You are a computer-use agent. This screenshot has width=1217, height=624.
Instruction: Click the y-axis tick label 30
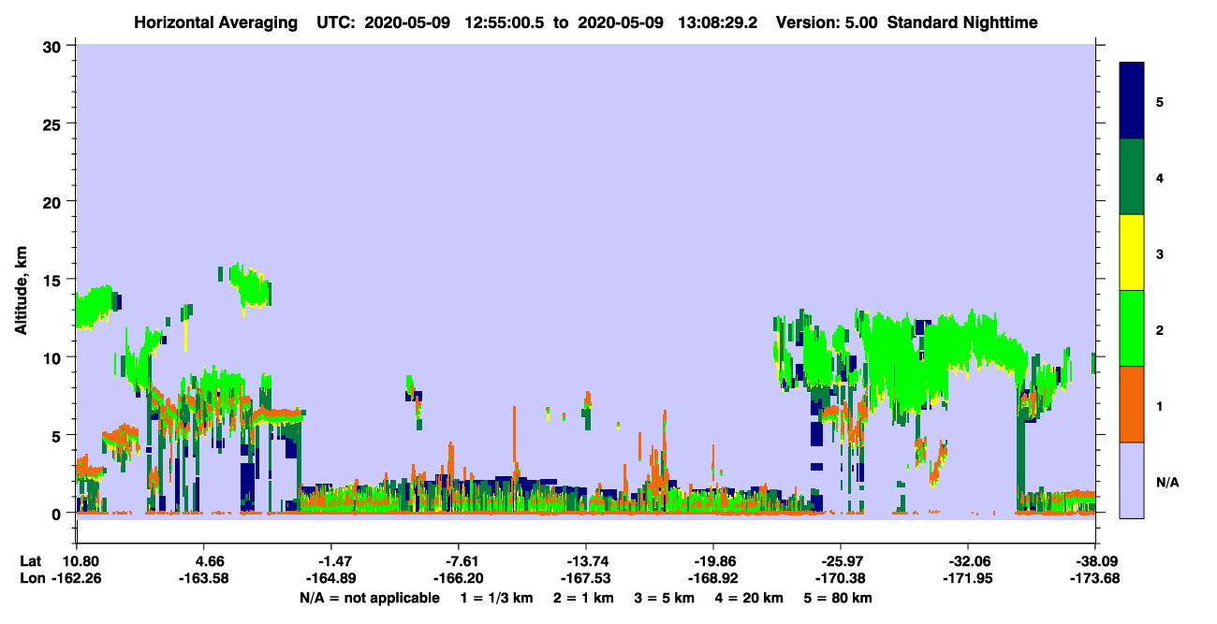(54, 45)
